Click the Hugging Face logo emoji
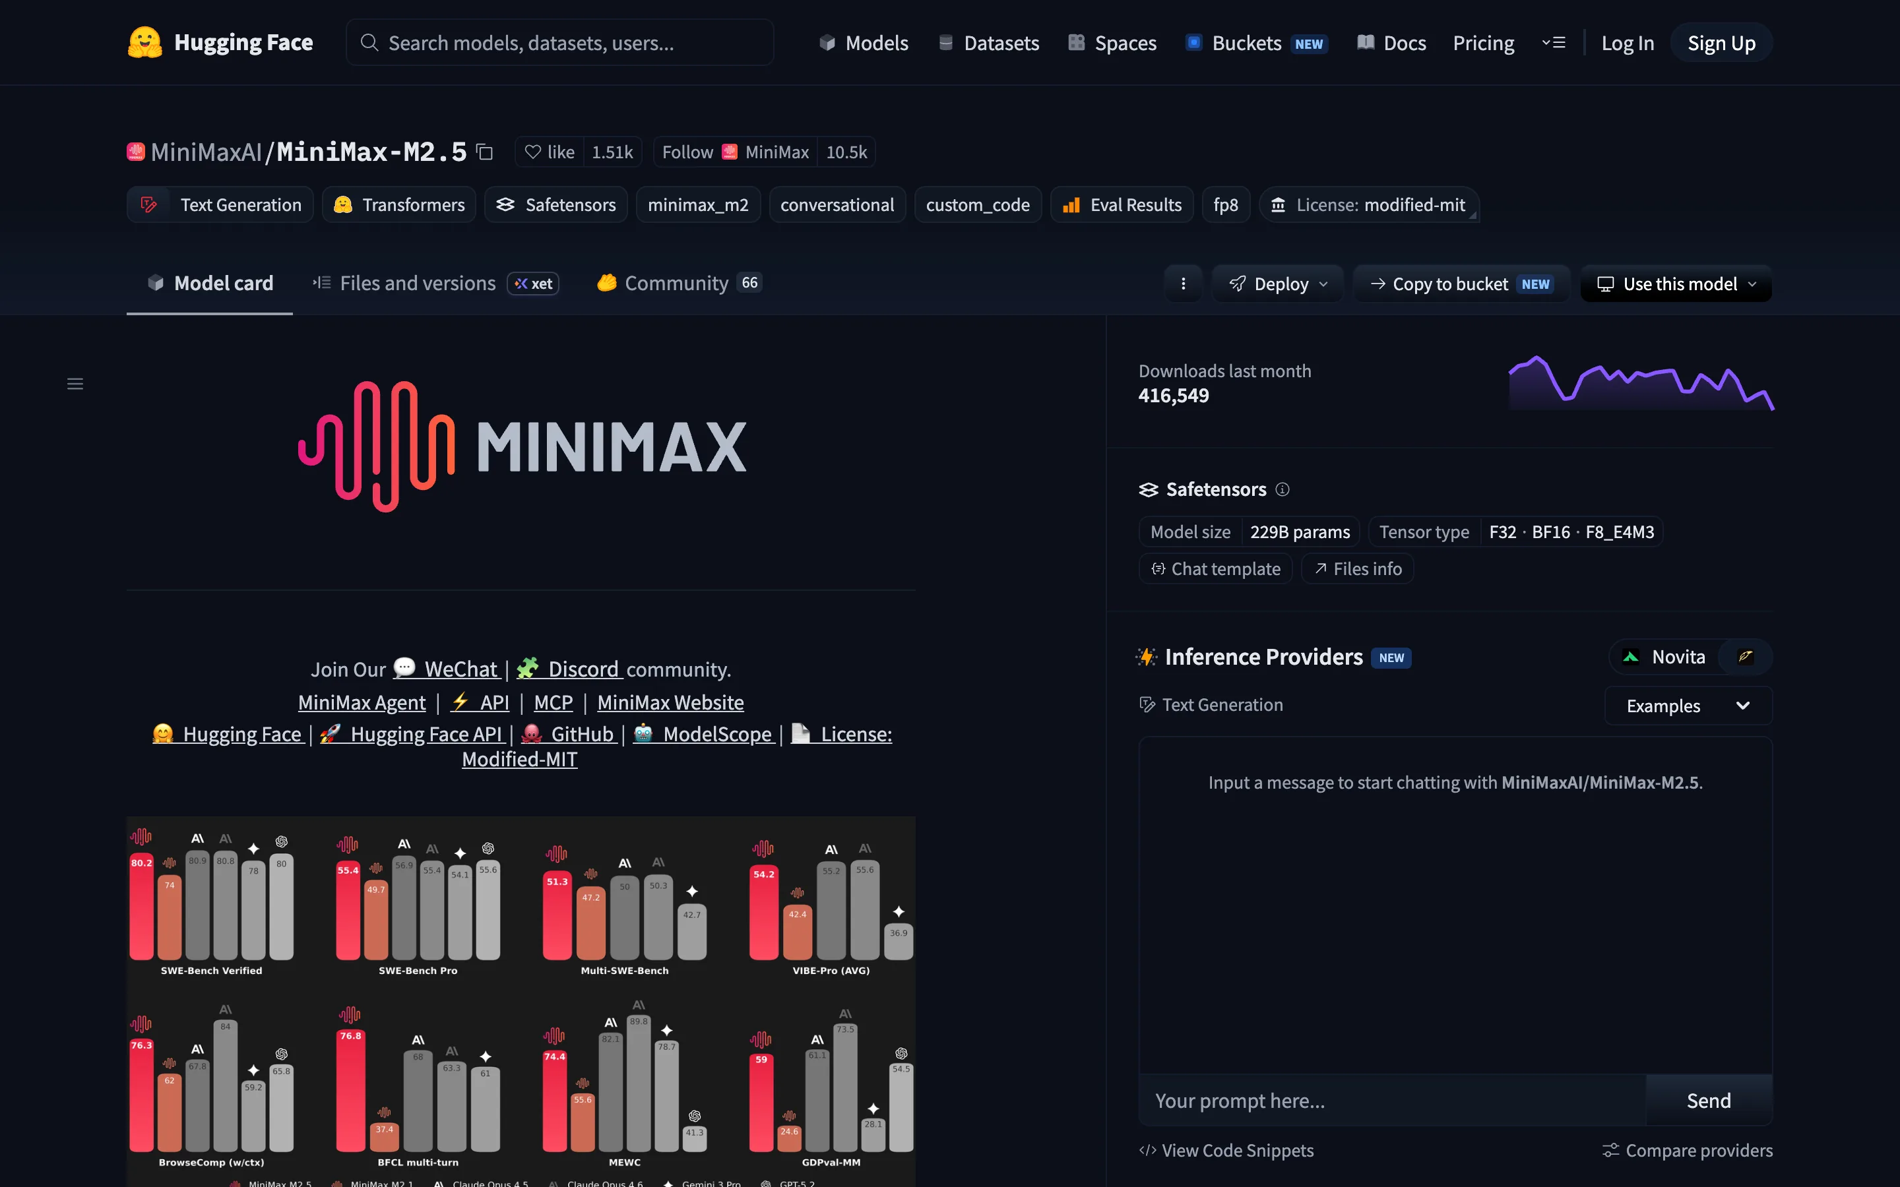The image size is (1900, 1187). [x=144, y=42]
